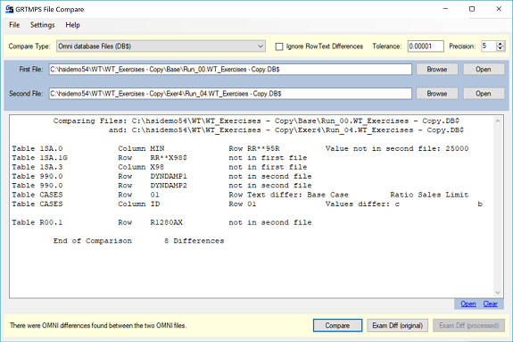Screen dimensions: 513x342
Task: Open the File menu
Action: [x=14, y=25]
